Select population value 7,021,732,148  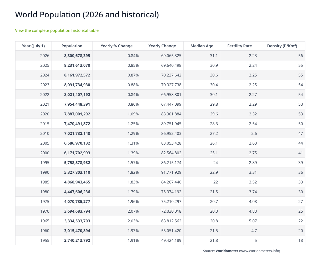pos(77,133)
